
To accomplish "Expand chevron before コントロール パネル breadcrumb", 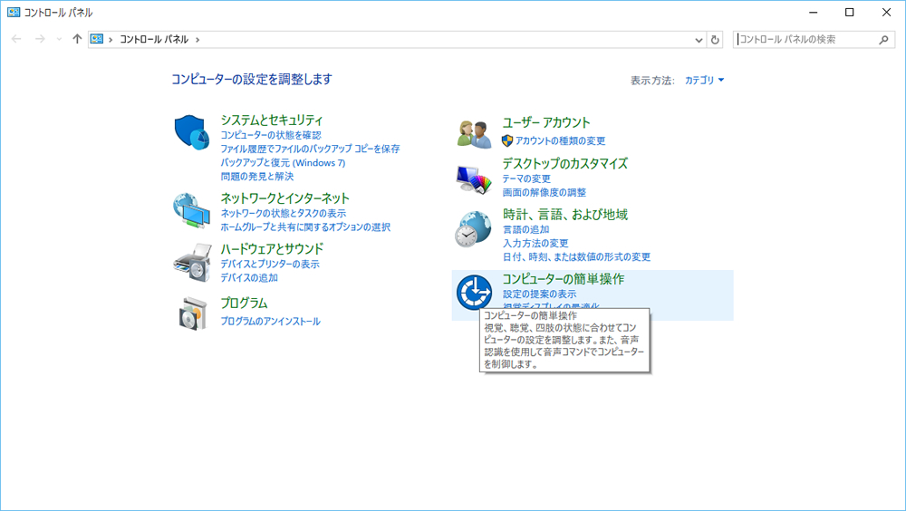I will pyautogui.click(x=111, y=39).
